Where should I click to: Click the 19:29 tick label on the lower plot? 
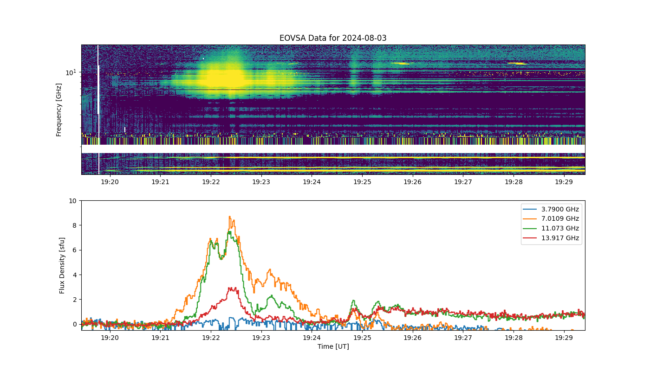564,338
